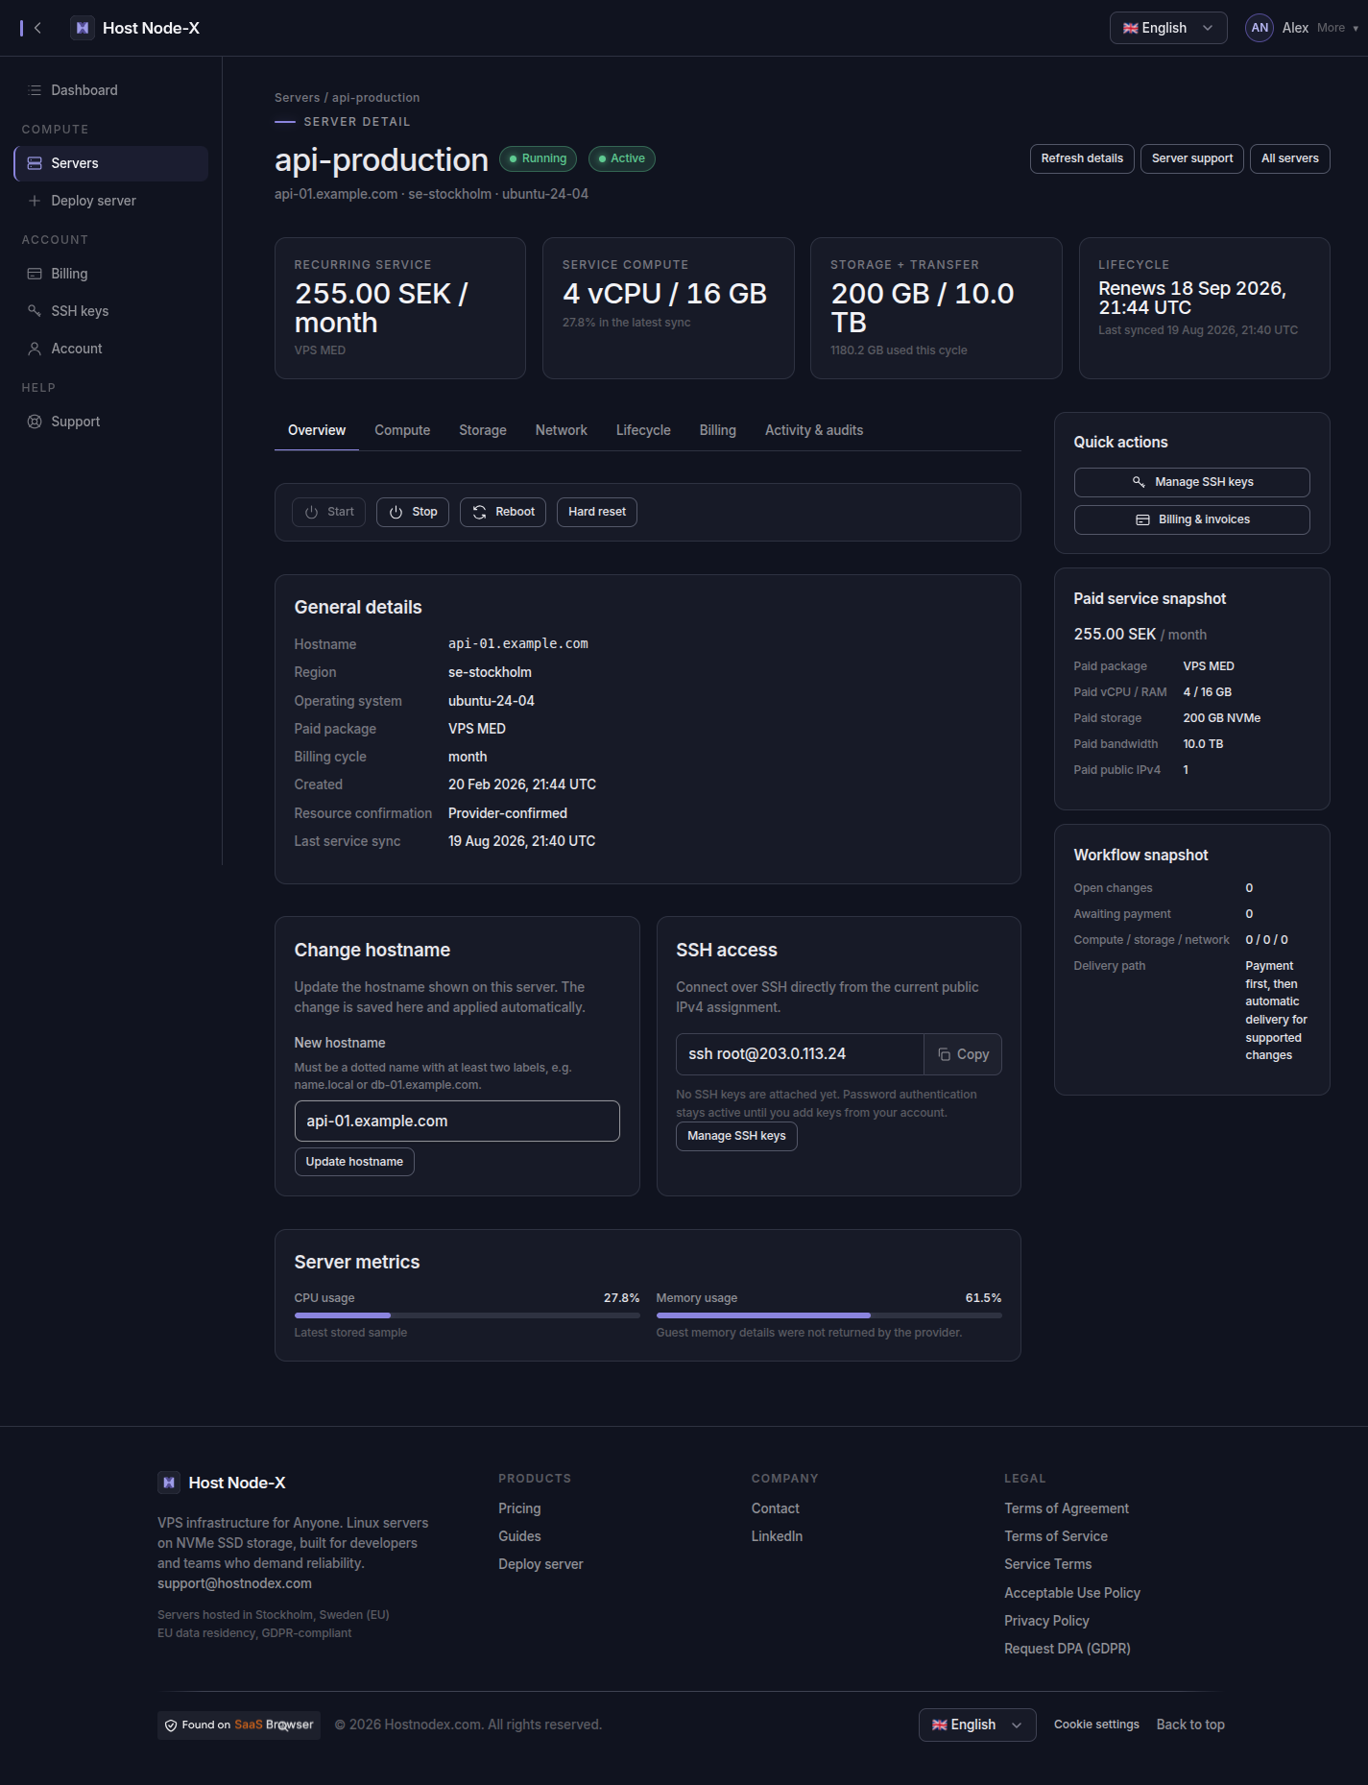The height and width of the screenshot is (1785, 1368).
Task: Open SSH keys in the sidebar
Action: pyautogui.click(x=111, y=311)
